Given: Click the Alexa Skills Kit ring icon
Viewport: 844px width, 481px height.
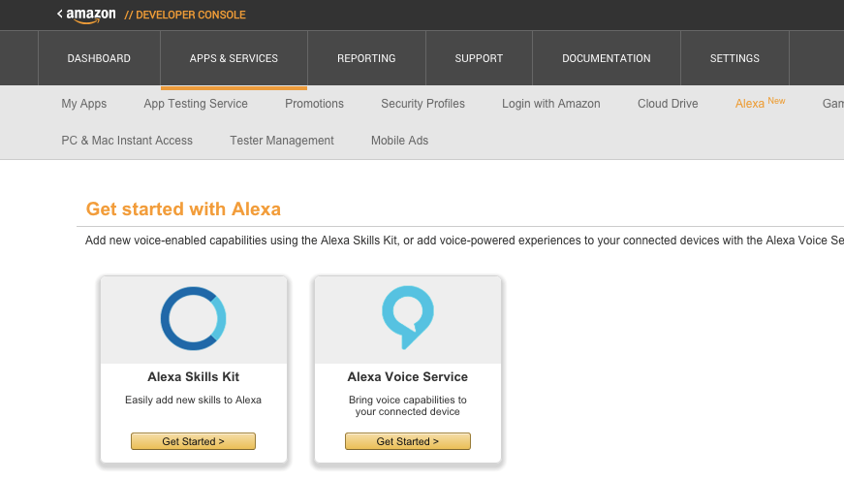Looking at the screenshot, I should 194,318.
